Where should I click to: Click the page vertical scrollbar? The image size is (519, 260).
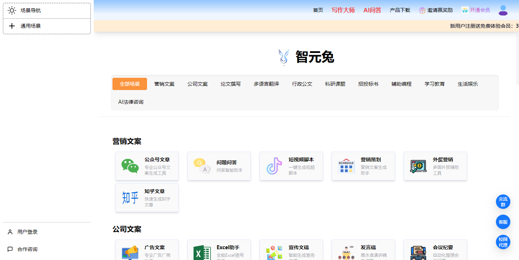[x=517, y=58]
